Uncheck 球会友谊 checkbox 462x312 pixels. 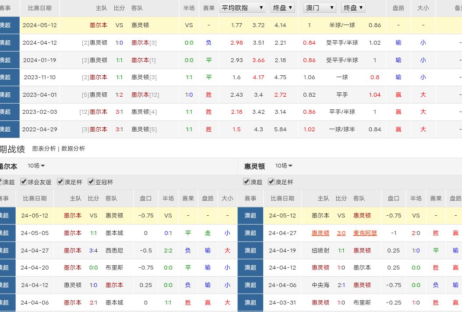24,182
